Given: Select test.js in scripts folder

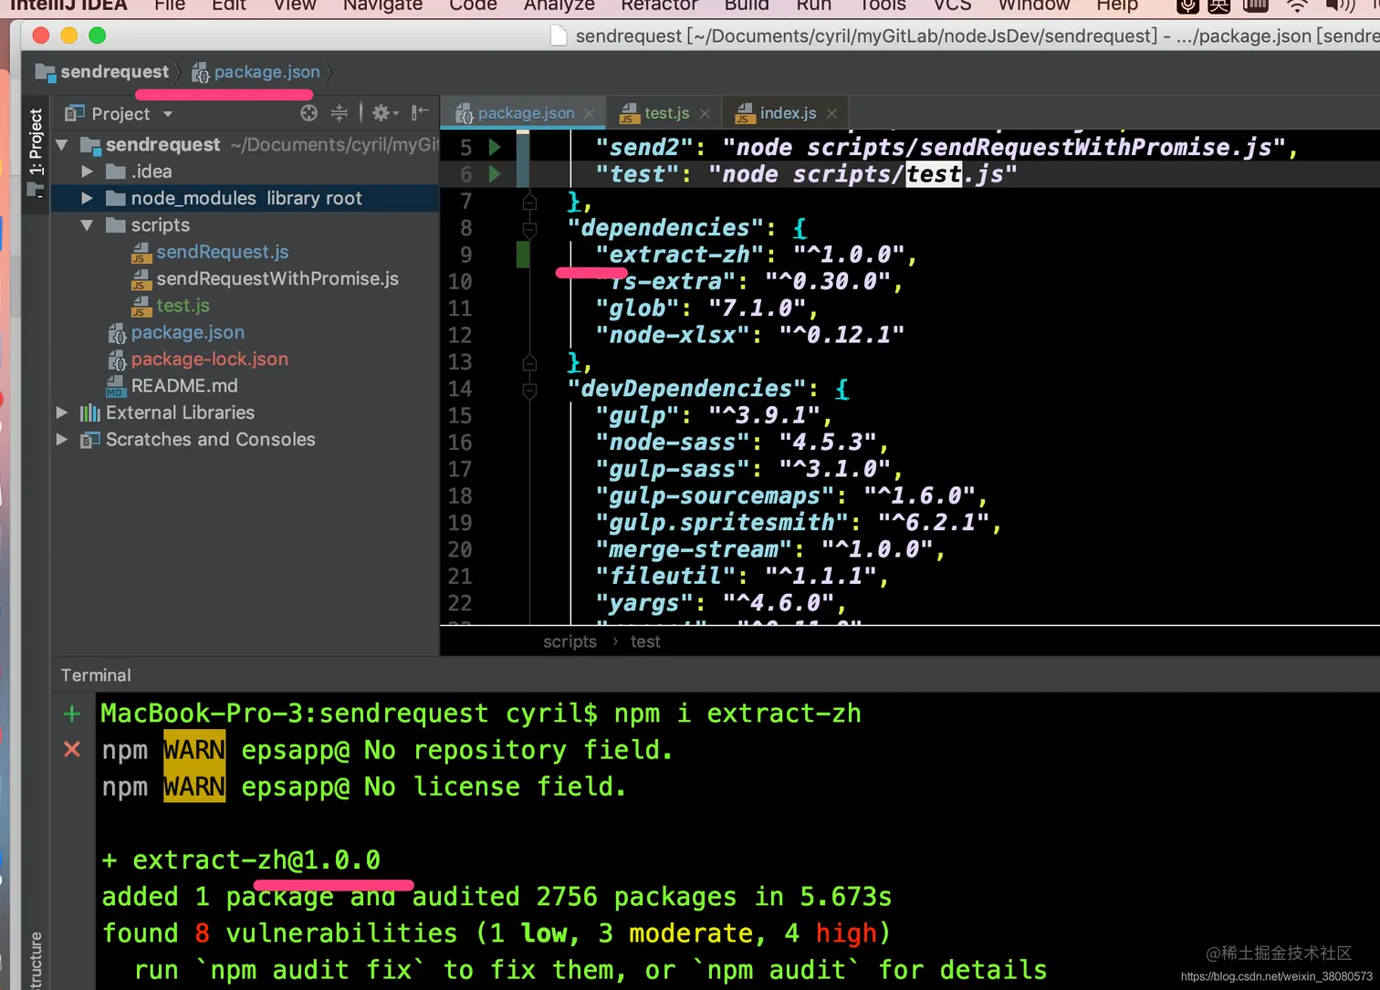Looking at the screenshot, I should [x=183, y=306].
